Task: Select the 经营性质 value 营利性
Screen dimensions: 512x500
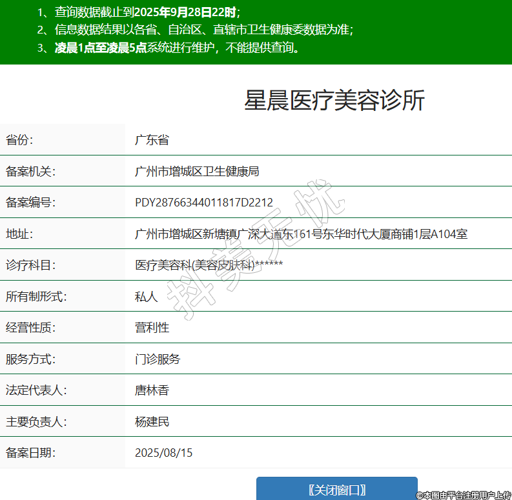Action: click(x=152, y=328)
